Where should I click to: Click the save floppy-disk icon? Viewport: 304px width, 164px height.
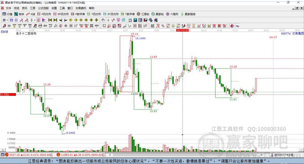coord(145,20)
